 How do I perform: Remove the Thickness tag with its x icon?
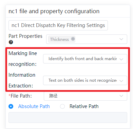tap(73, 39)
